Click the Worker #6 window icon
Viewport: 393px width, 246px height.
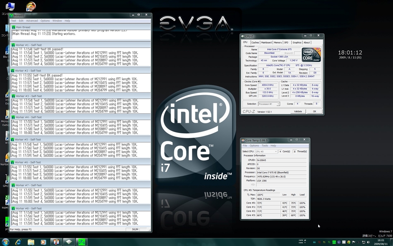coord(13,162)
